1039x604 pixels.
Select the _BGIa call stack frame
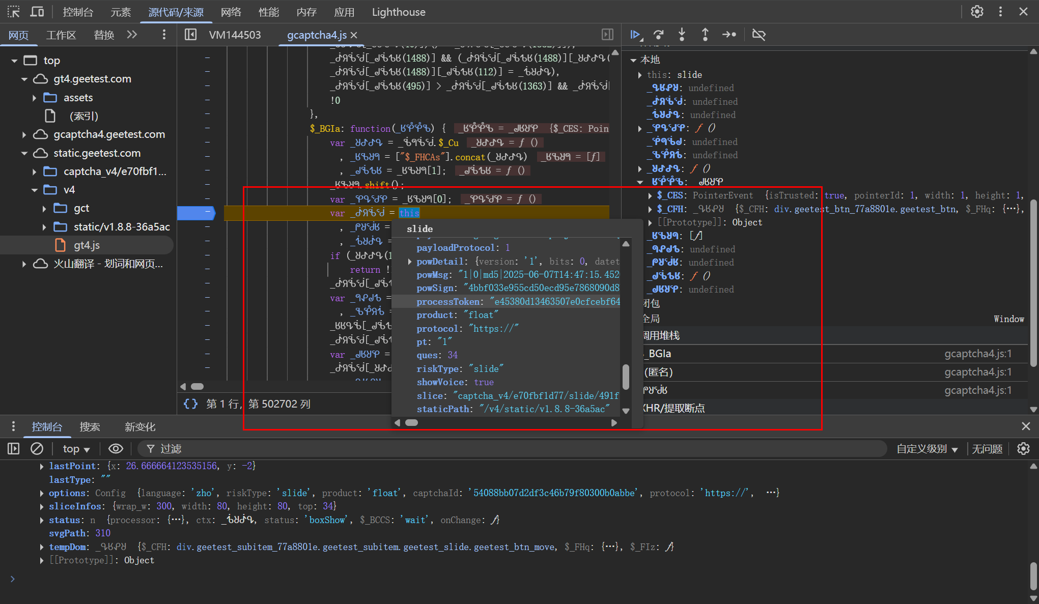pos(831,354)
